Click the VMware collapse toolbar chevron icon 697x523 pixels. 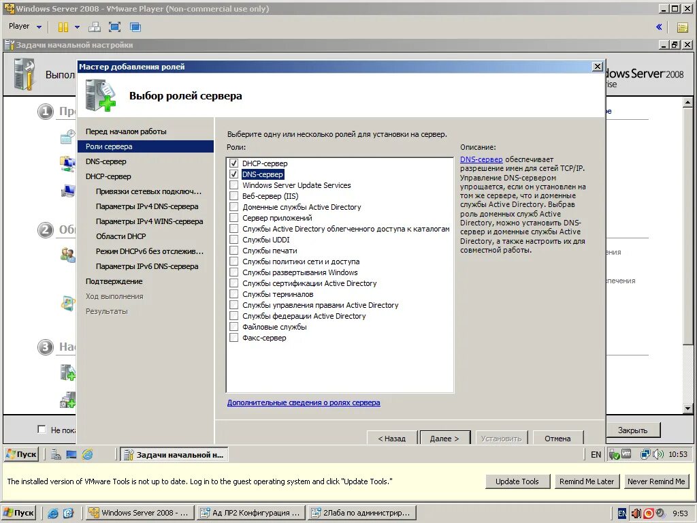pyautogui.click(x=659, y=27)
